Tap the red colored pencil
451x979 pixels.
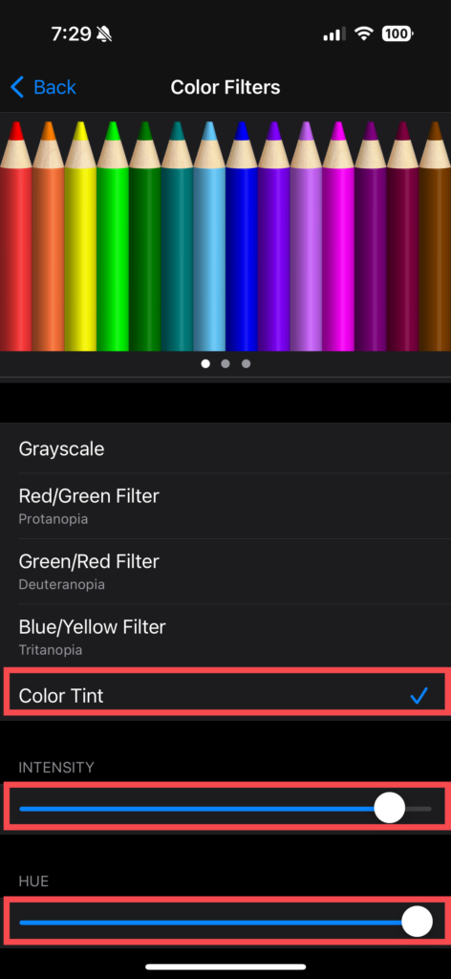(x=15, y=236)
